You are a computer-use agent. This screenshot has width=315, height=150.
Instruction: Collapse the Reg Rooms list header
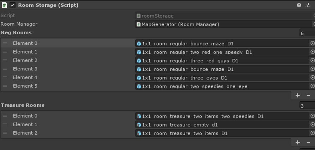coord(16,32)
